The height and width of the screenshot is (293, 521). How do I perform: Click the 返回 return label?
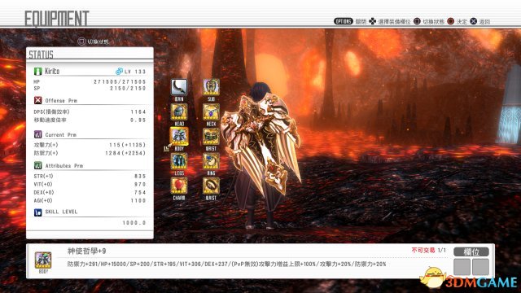pos(485,22)
